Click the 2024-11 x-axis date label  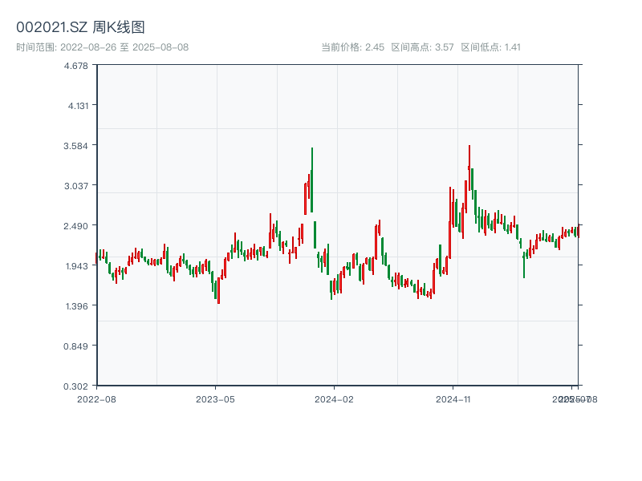[453, 398]
